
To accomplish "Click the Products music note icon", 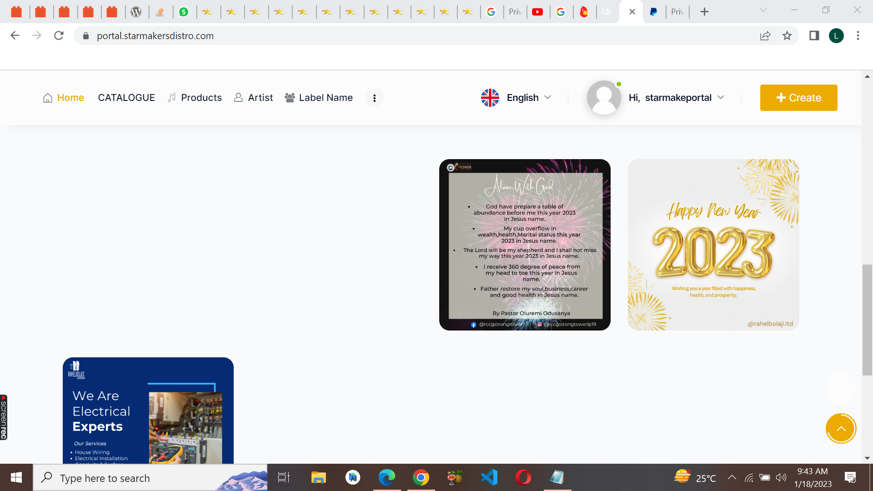I will coord(172,98).
